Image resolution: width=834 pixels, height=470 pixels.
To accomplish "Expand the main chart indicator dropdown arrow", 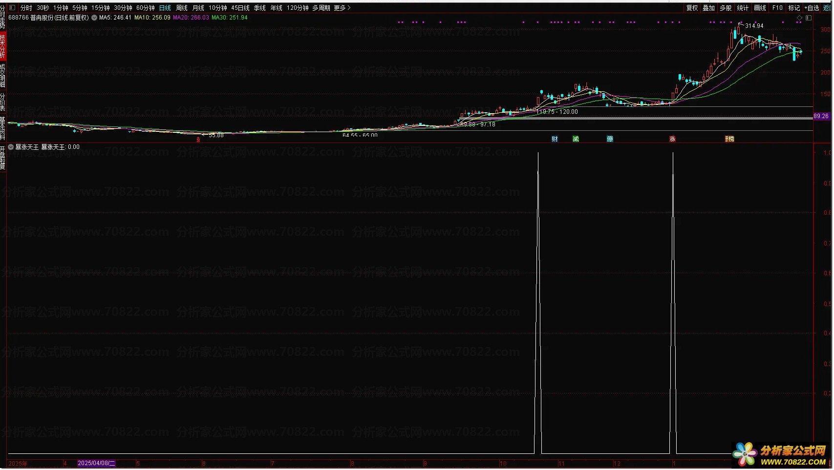I will [x=94, y=18].
